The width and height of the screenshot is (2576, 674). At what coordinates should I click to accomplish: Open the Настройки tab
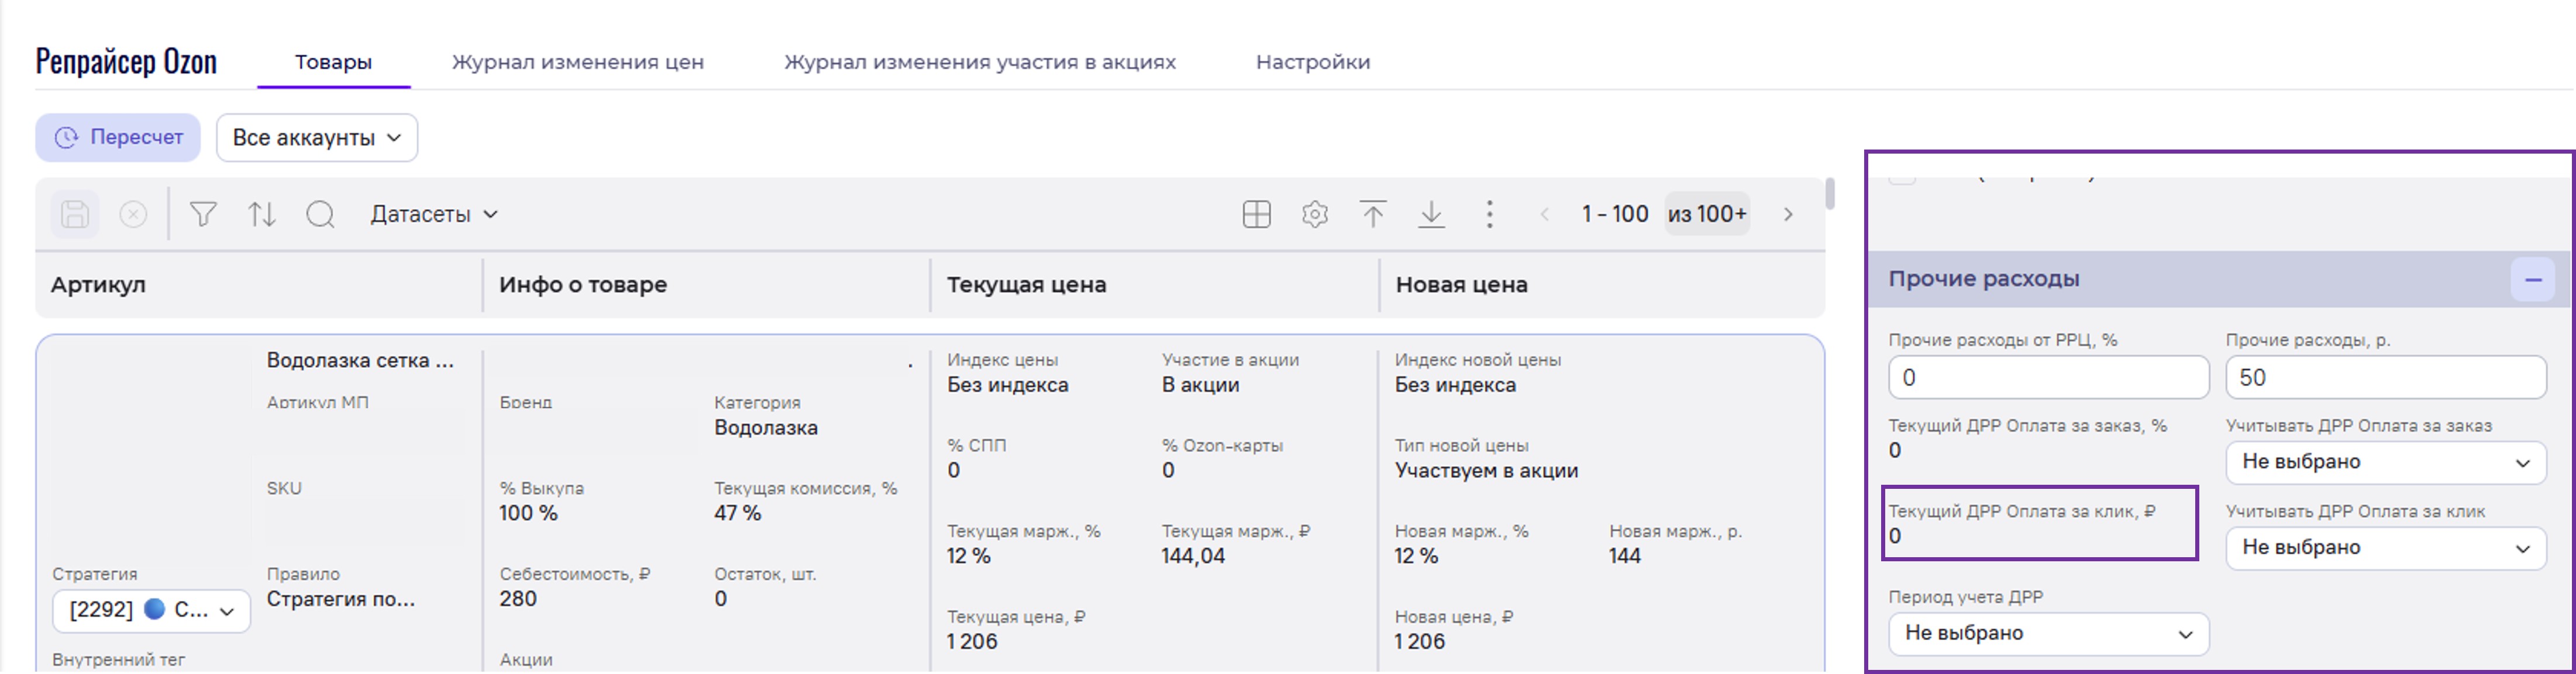(x=1312, y=62)
